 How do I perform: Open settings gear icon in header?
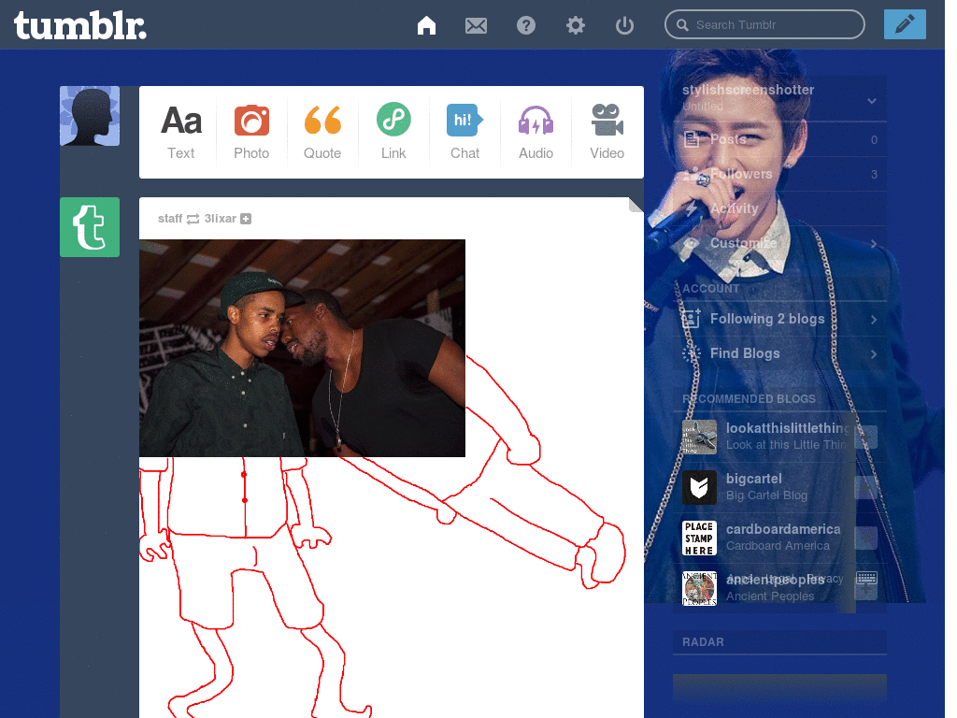pos(575,25)
